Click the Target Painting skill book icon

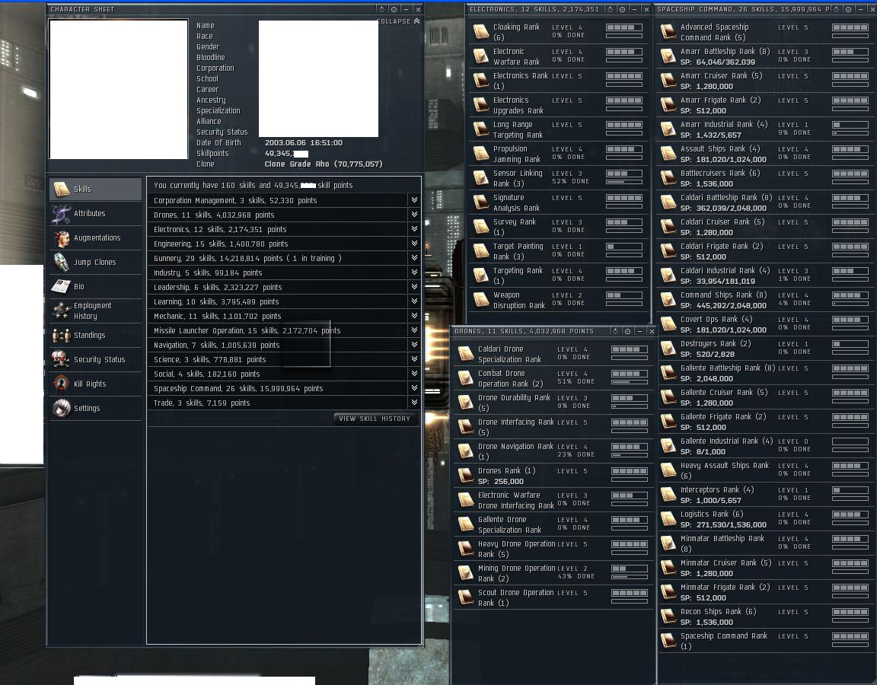click(481, 251)
